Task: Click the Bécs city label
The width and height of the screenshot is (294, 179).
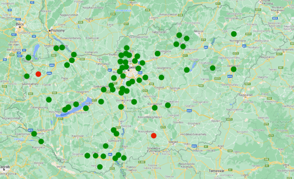Action: tap(20, 24)
